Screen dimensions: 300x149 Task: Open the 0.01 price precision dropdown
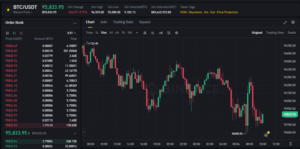pyautogui.click(x=71, y=33)
